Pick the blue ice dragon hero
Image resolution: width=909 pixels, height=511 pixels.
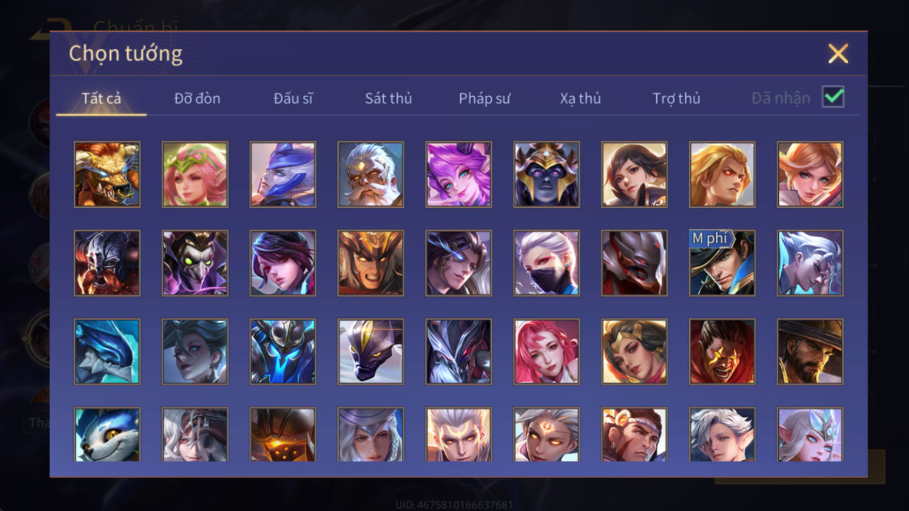pyautogui.click(x=107, y=351)
